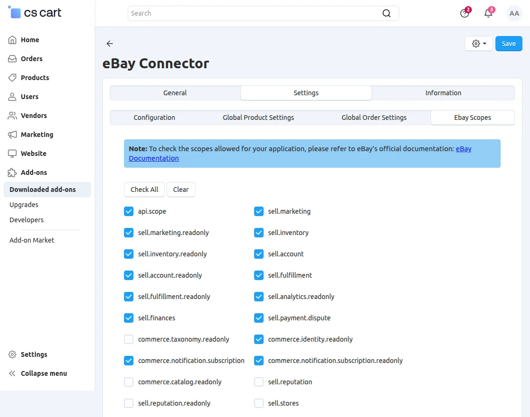
Task: Click the back arrow icon
Action: coord(109,43)
